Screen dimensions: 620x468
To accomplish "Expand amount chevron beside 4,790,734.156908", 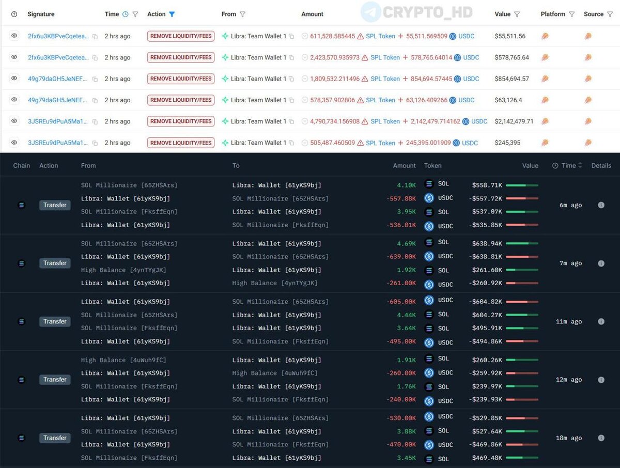I will 305,121.
